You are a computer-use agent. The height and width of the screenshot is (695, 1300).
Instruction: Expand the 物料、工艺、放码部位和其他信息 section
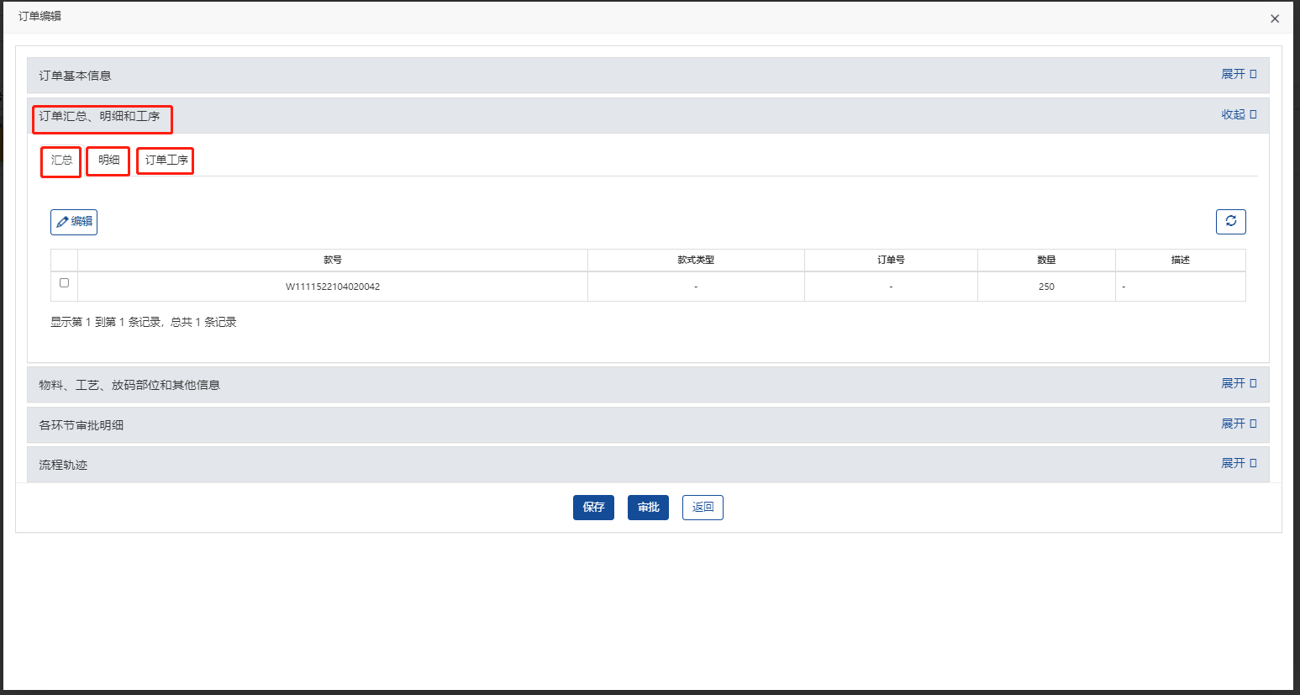tap(1238, 384)
